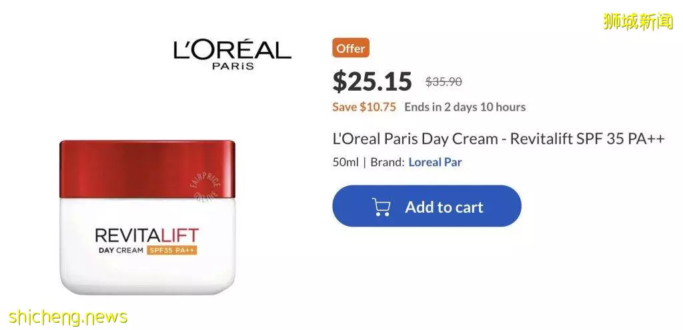Click the shopping cart icon in the button
The height and width of the screenshot is (330, 683).
(381, 207)
